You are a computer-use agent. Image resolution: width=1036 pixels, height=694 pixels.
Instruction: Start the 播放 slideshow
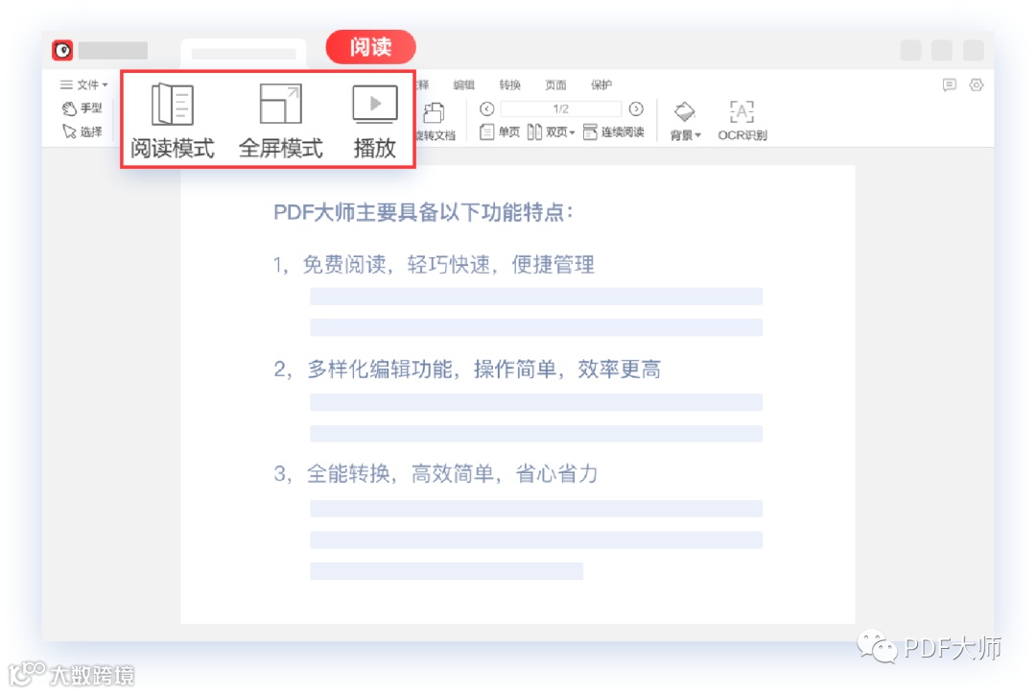click(x=375, y=121)
